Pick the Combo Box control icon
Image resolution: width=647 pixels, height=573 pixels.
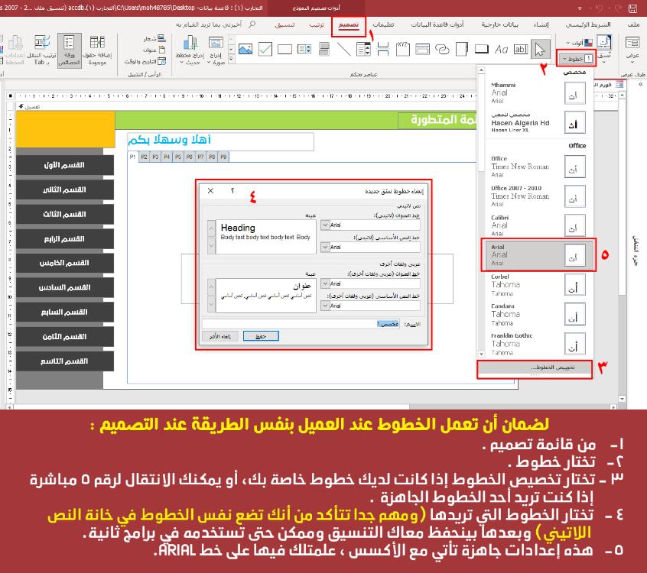363,50
